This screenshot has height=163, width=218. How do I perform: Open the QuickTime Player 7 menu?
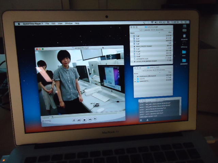(x=33, y=24)
